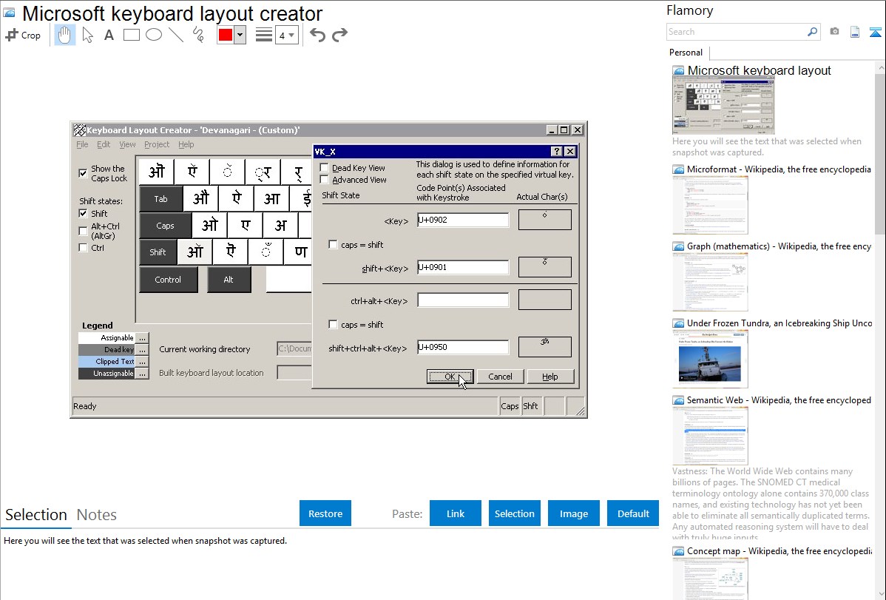The height and width of the screenshot is (600, 886).
Task: Open the Personal tab
Action: [686, 53]
